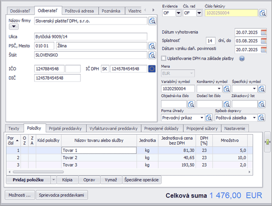The image size is (272, 206).
Task: Open lookup for Objednávka číslo
Action: point(191,104)
